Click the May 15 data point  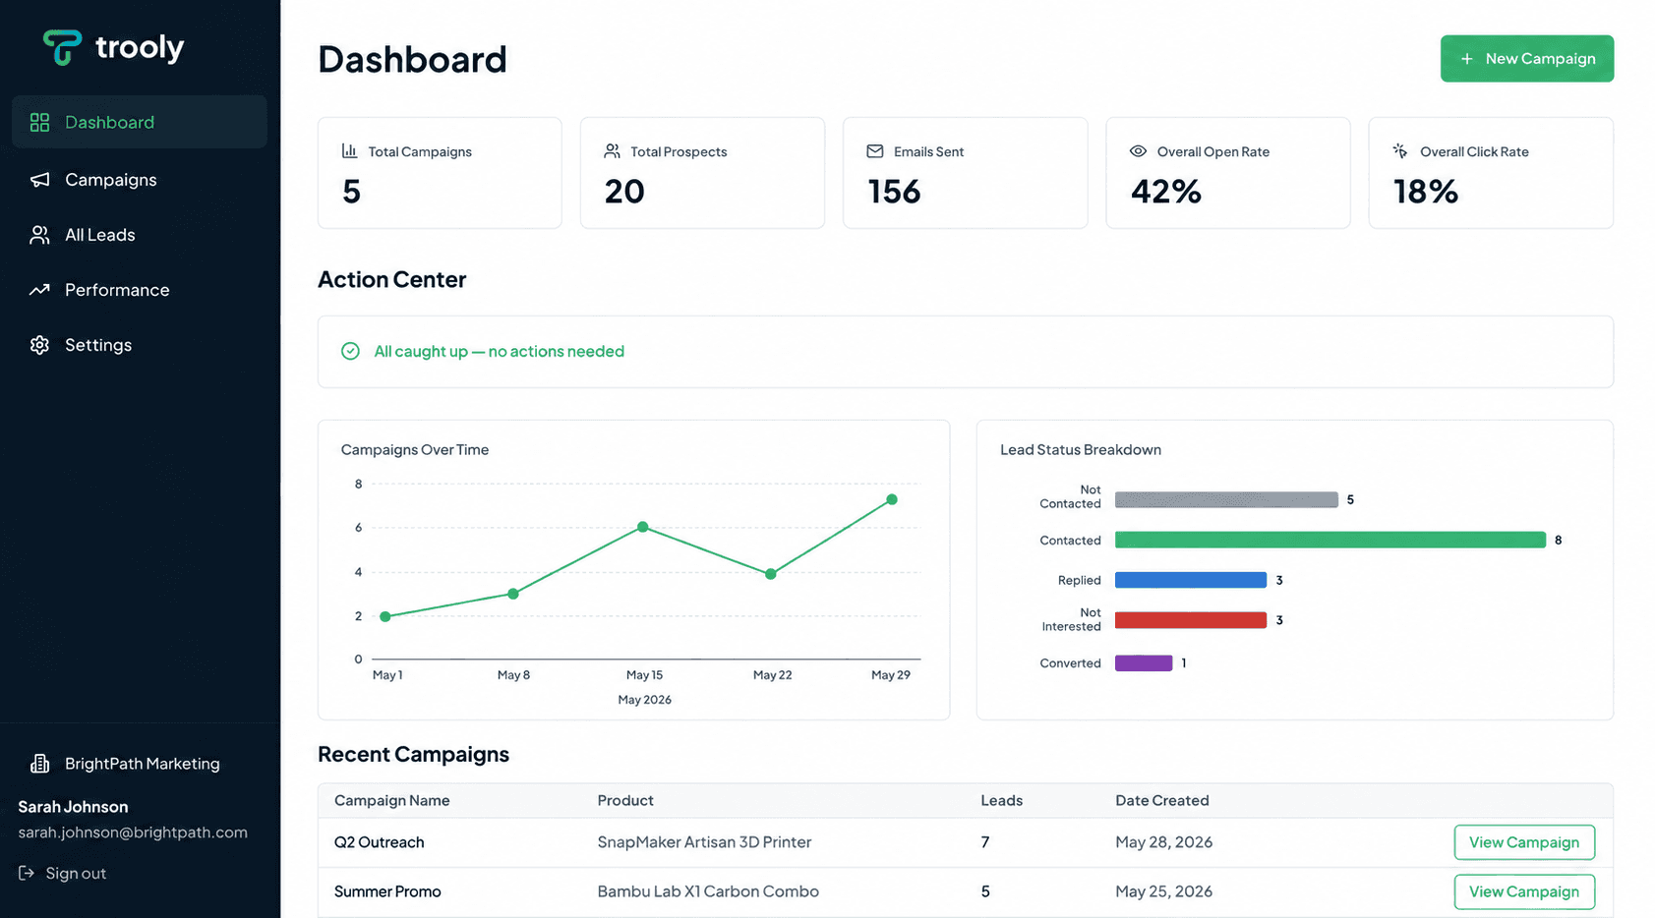[x=643, y=527]
